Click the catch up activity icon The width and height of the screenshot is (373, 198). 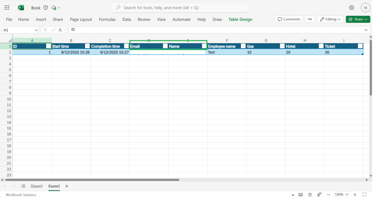[310, 19]
